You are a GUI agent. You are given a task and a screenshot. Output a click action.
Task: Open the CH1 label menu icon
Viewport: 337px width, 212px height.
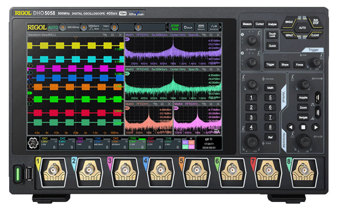click(x=56, y=141)
